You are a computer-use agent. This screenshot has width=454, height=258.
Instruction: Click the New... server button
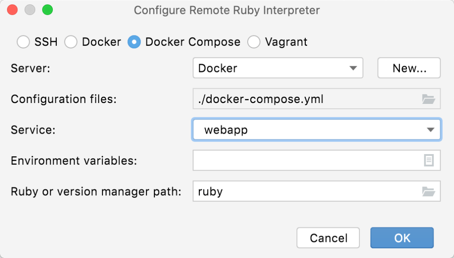coord(409,68)
